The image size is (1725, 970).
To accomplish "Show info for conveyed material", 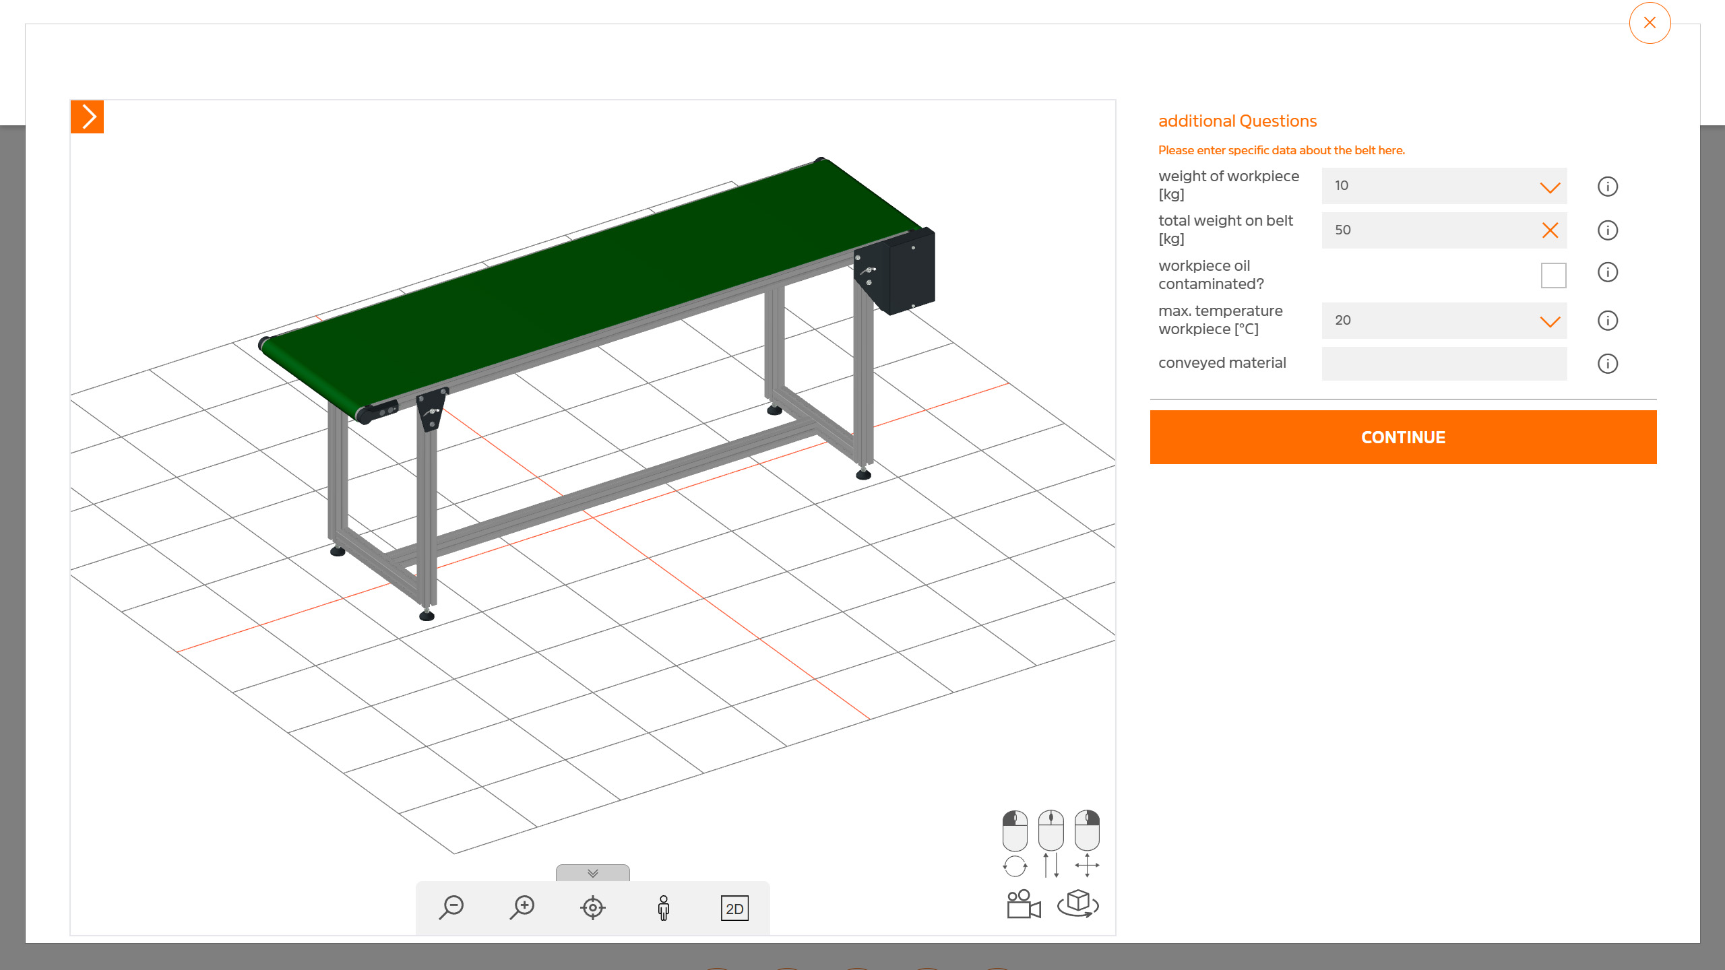I will tap(1607, 364).
